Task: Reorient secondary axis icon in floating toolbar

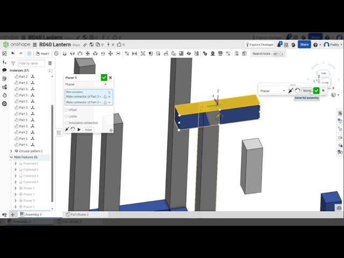Action: pyautogui.click(x=297, y=91)
